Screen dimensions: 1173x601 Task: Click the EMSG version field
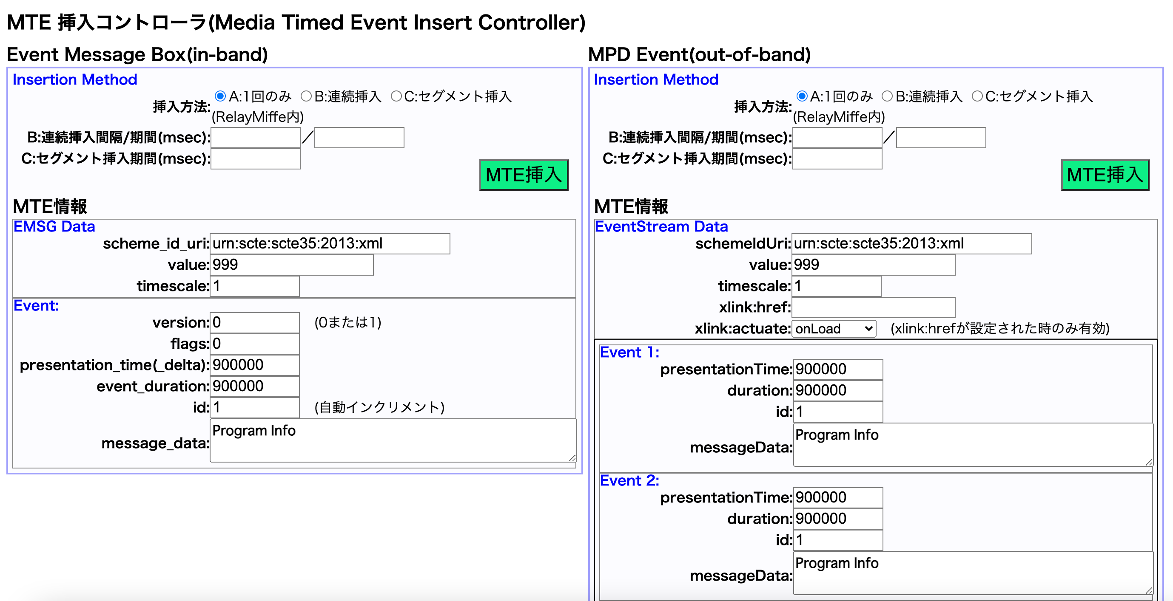coord(254,323)
